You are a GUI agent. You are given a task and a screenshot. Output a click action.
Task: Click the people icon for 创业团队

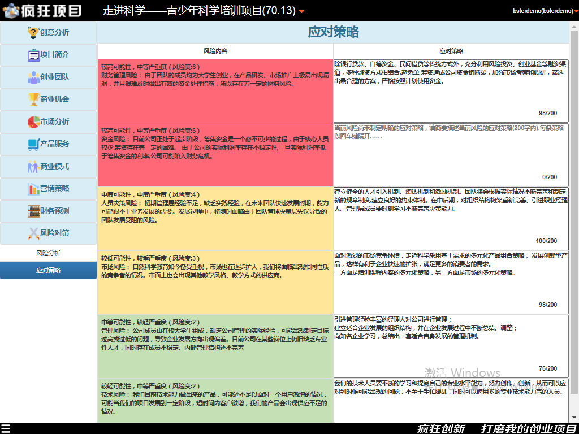click(x=33, y=77)
